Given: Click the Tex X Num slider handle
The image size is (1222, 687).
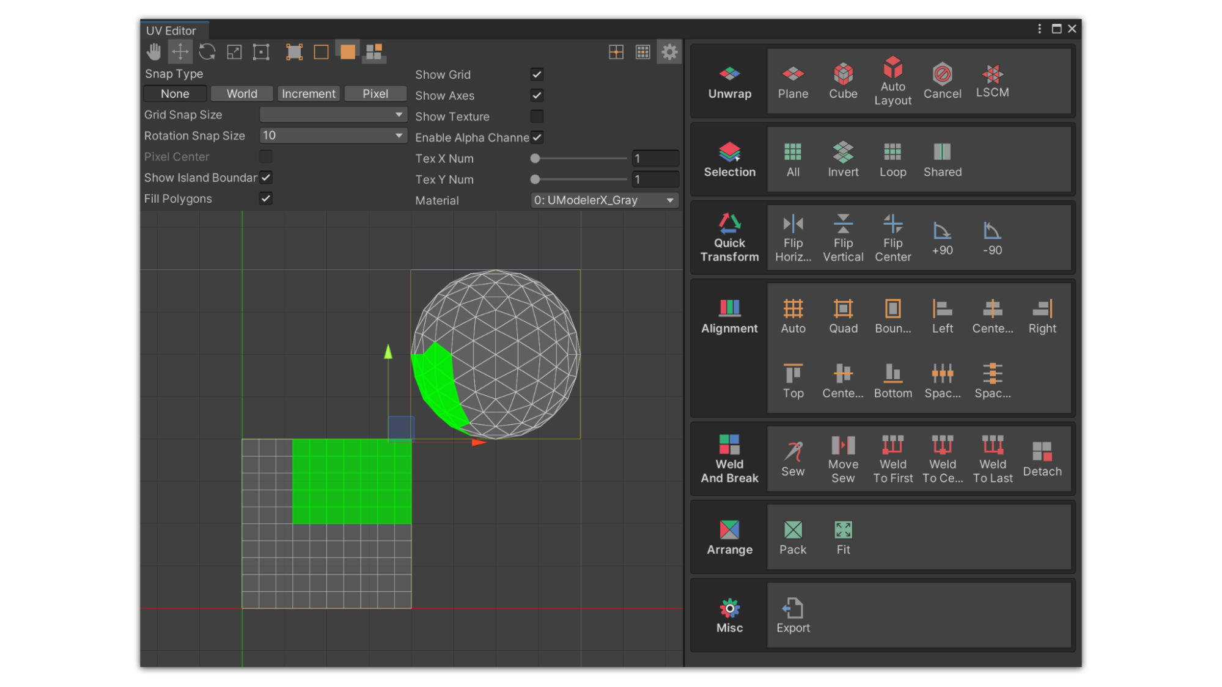Looking at the screenshot, I should click(x=536, y=158).
